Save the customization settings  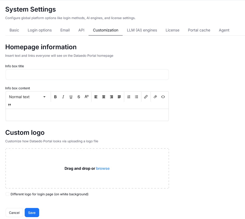pyautogui.click(x=32, y=213)
